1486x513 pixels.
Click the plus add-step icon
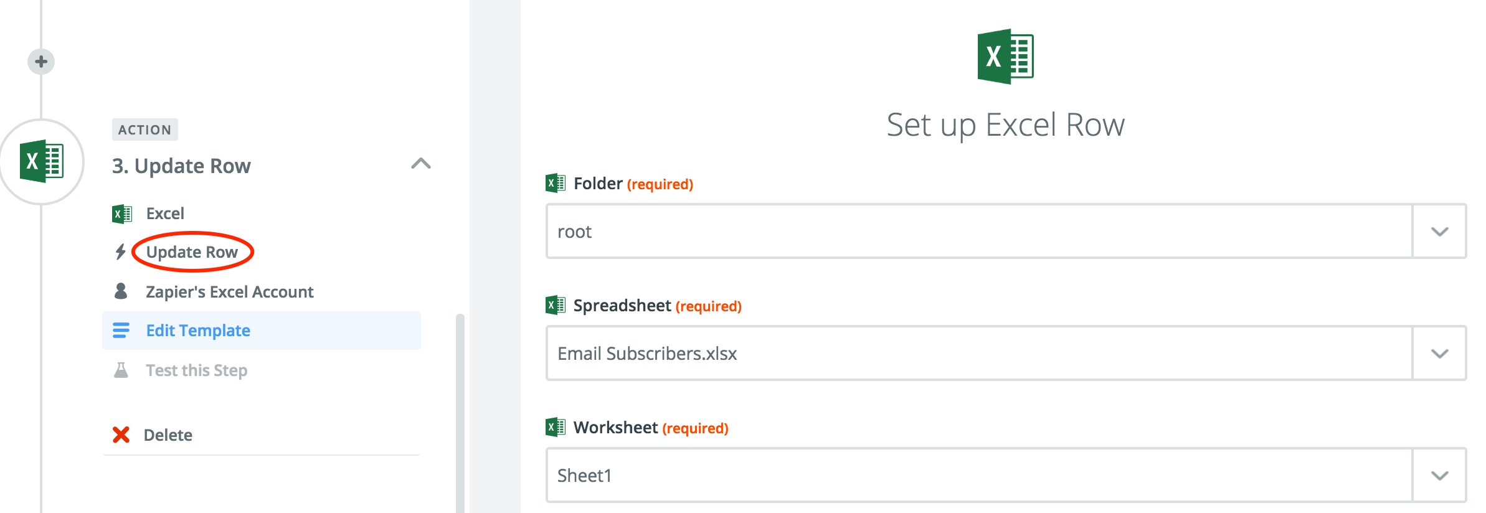pos(41,62)
